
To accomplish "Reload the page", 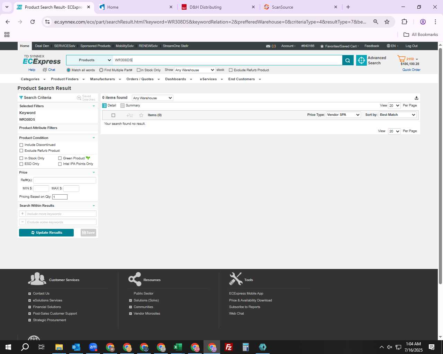I will tap(33, 22).
